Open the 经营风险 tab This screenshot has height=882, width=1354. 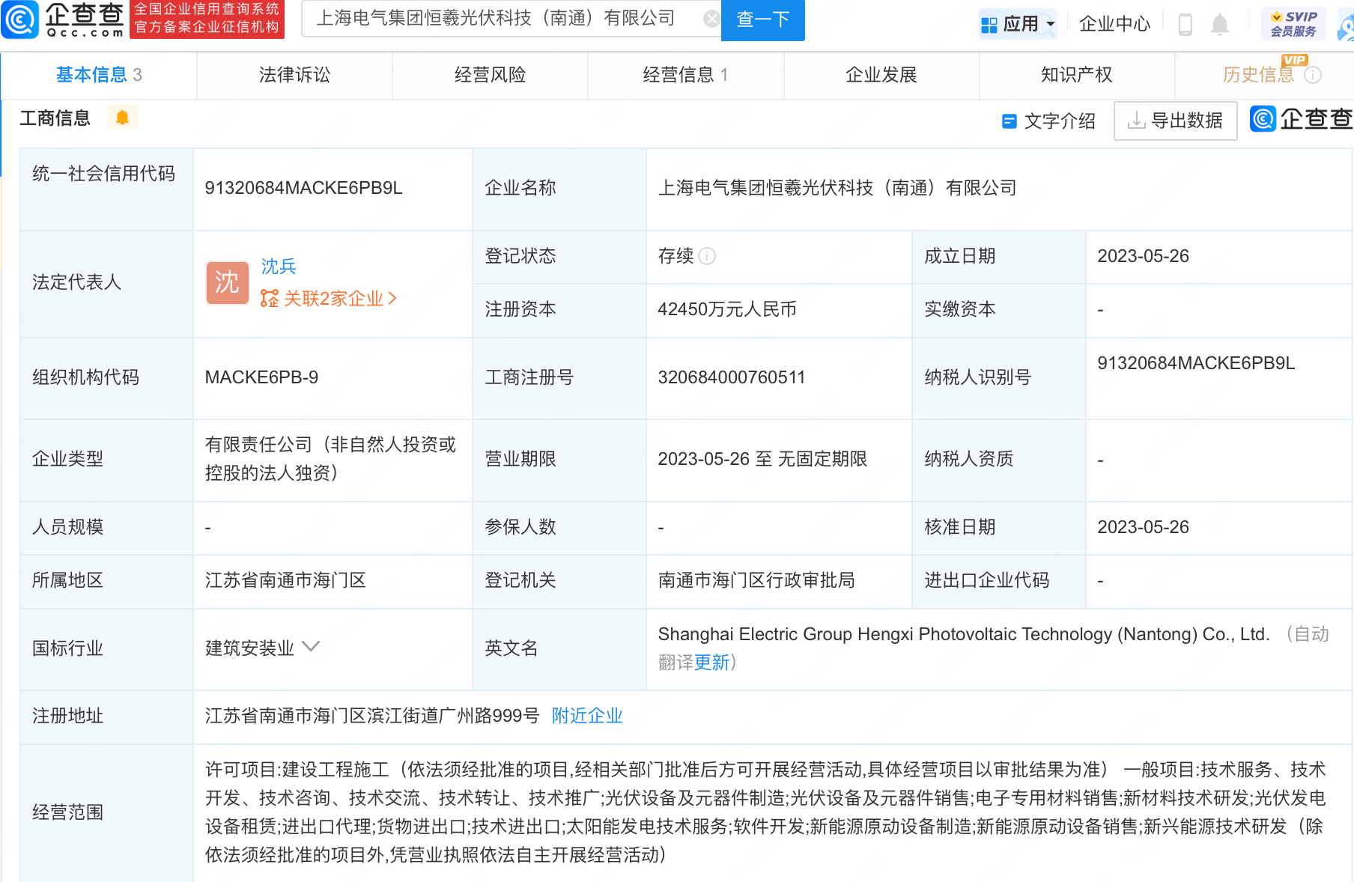[x=490, y=75]
